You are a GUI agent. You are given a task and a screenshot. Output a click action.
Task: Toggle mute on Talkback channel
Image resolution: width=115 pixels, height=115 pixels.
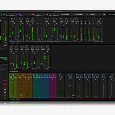(101, 24)
